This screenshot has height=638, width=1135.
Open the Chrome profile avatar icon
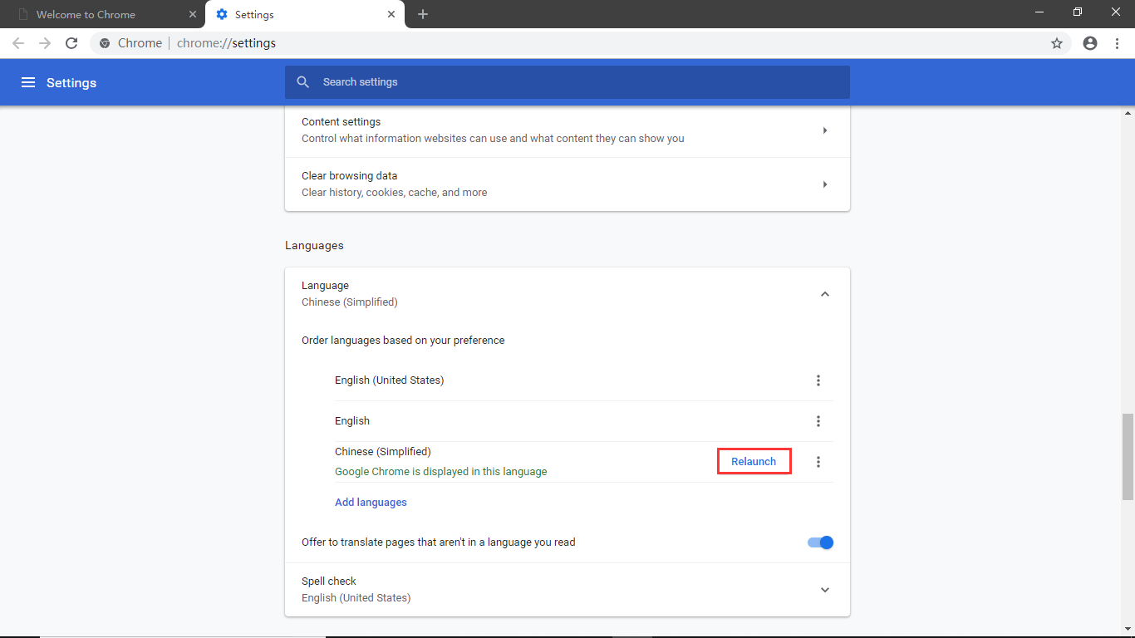(1090, 43)
